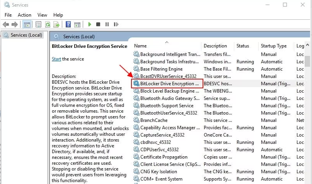Click the Export List toolbar icon
This screenshot has width=312, height=184.
[x=56, y=24]
